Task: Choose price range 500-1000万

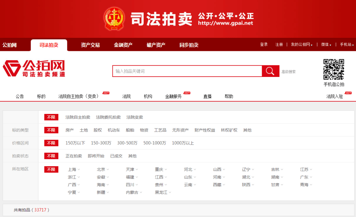Action: coord(155,143)
